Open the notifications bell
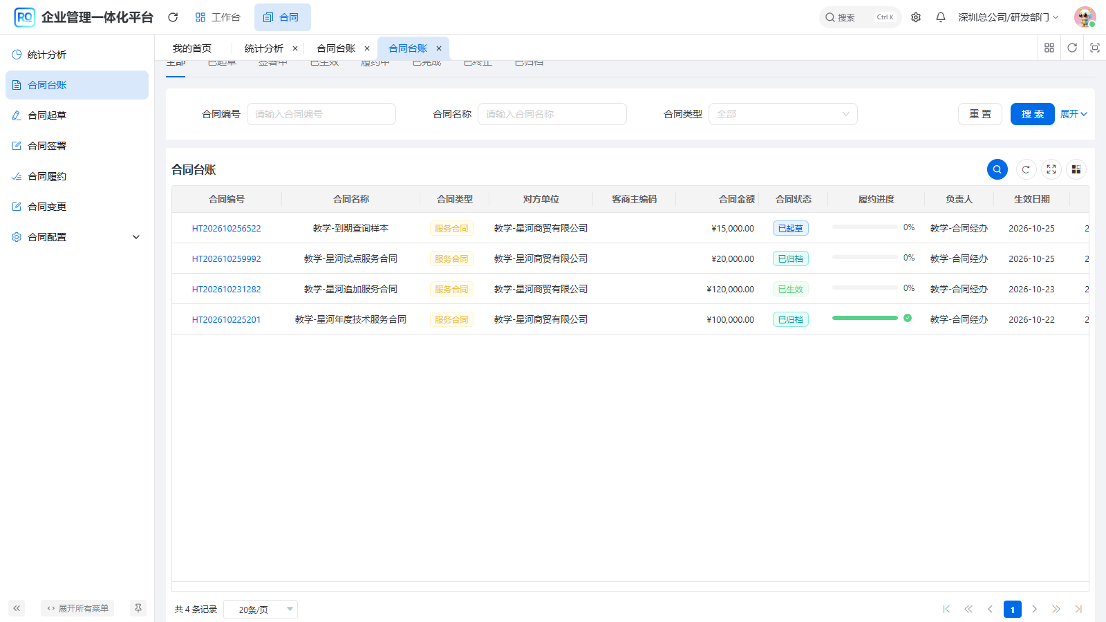Image resolution: width=1106 pixels, height=622 pixels. click(x=941, y=17)
